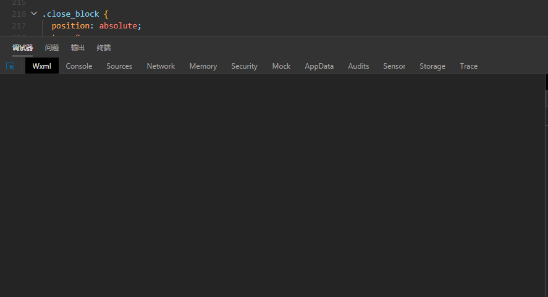Collapse the .close_block CSS rule
Image resolution: width=548 pixels, height=297 pixels.
(34, 14)
